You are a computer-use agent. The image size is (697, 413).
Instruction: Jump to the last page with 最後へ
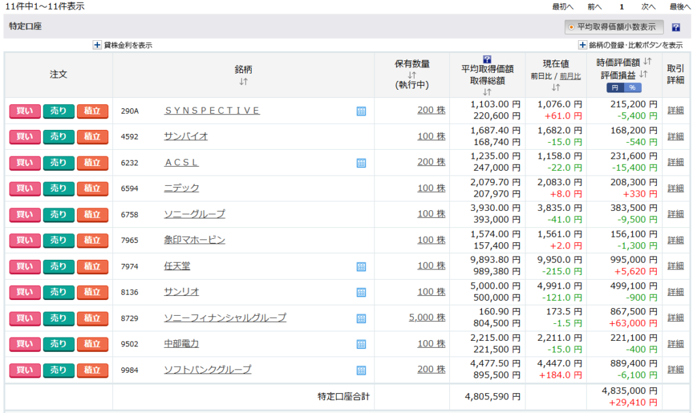coord(680,7)
